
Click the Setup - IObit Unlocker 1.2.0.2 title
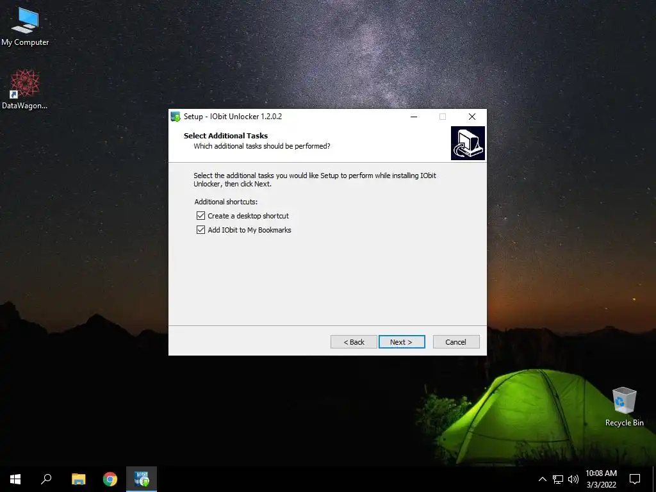233,117
